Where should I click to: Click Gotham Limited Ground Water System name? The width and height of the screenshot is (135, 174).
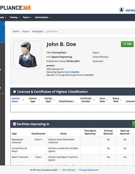[x=63, y=150]
